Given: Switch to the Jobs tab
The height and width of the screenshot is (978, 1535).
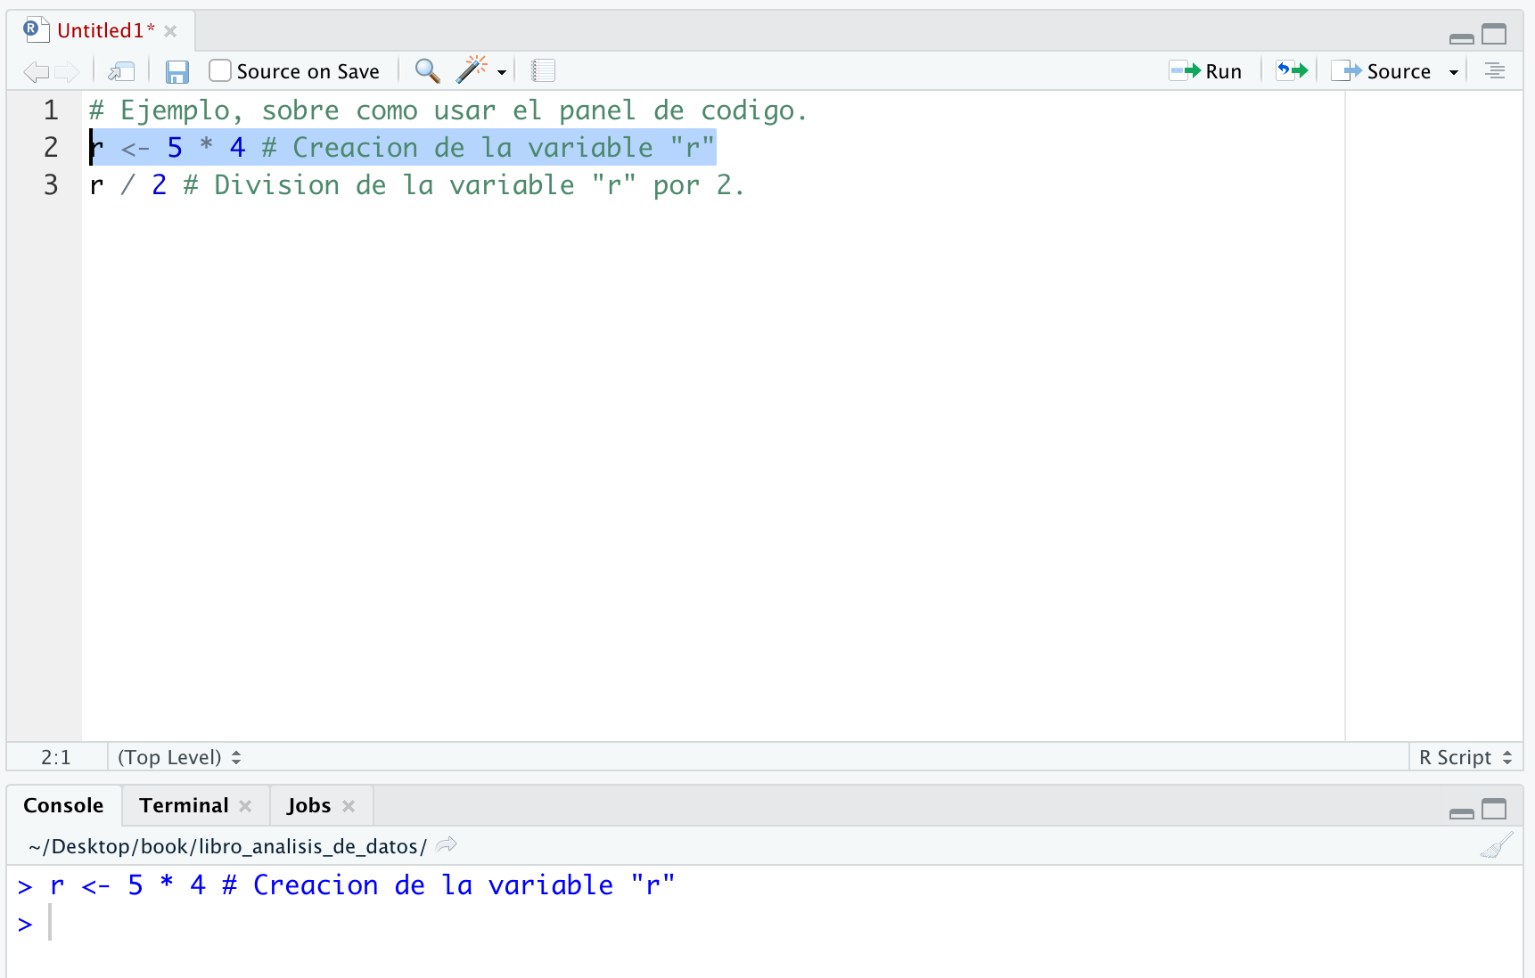Looking at the screenshot, I should tap(308, 804).
